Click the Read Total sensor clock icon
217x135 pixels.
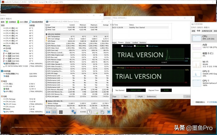tap(46, 27)
